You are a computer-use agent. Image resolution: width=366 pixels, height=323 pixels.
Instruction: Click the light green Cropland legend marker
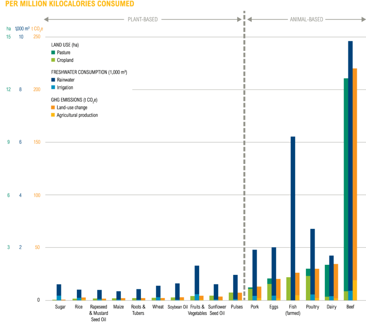pyautogui.click(x=53, y=60)
